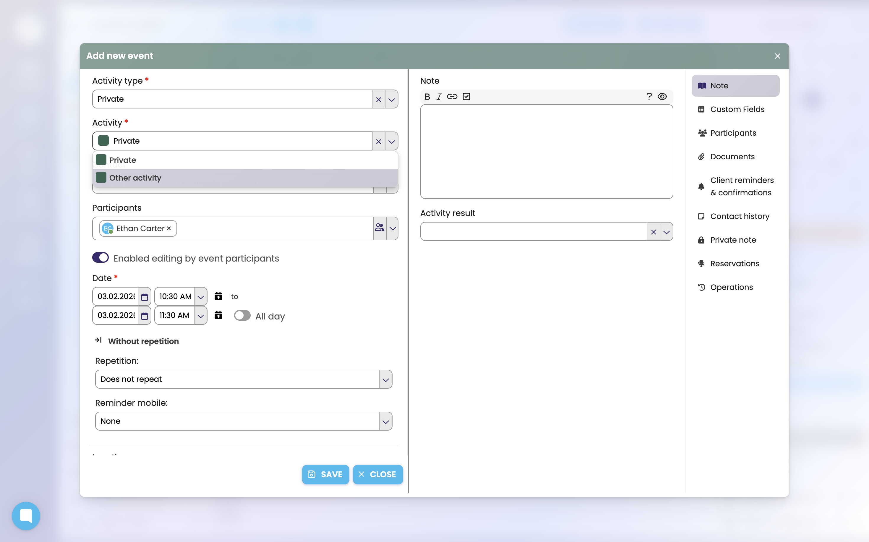Screen dimensions: 869x542
Task: Insert a checkbox item in Note toolbar
Action: tap(466, 96)
